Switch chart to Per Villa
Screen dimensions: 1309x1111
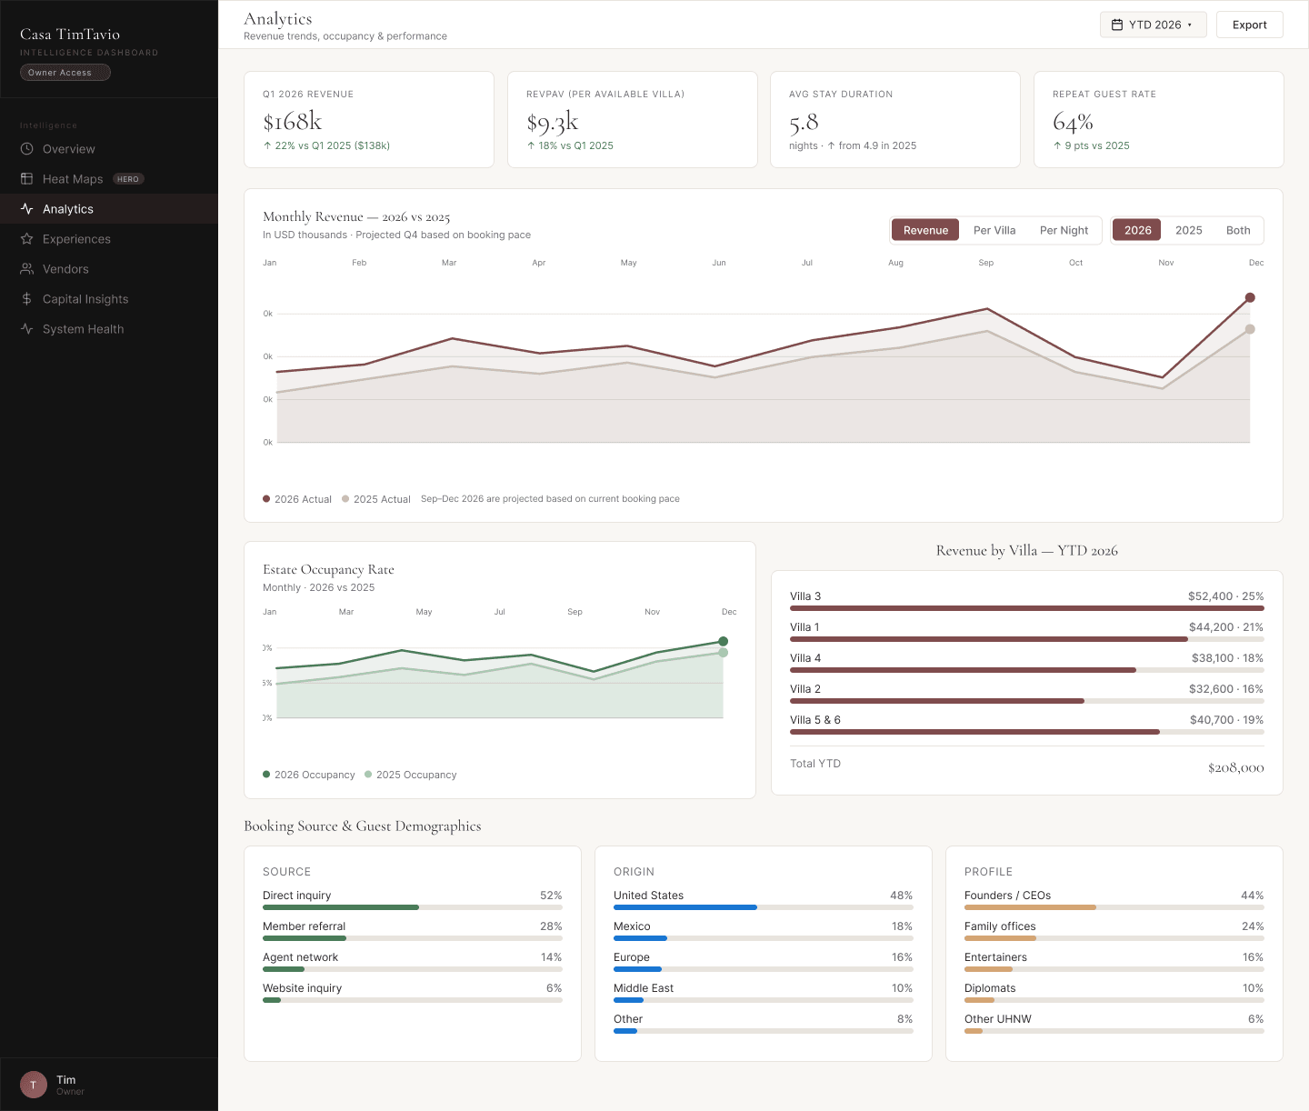pos(994,230)
